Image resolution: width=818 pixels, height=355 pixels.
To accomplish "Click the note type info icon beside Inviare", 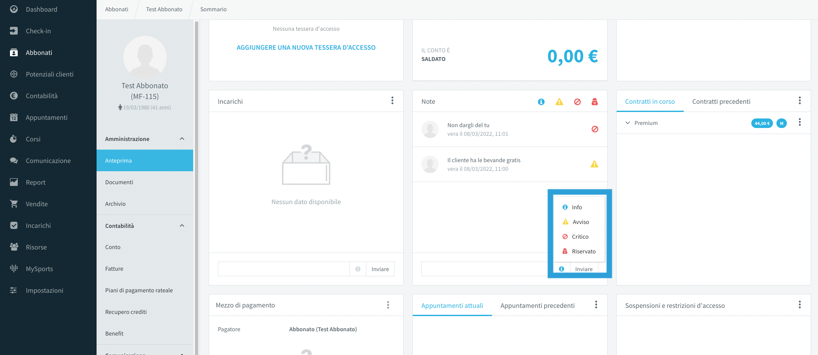I will click(561, 269).
